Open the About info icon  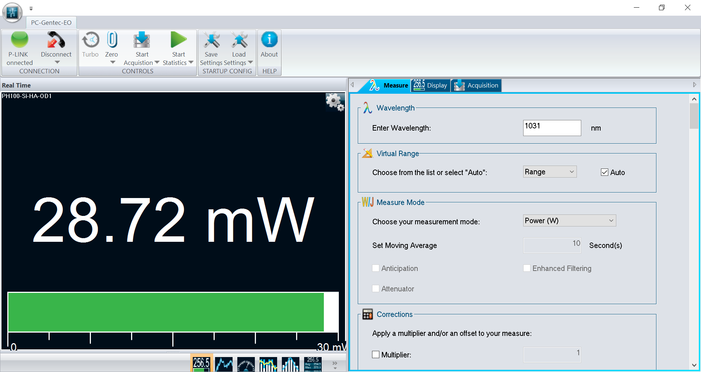[x=269, y=40]
